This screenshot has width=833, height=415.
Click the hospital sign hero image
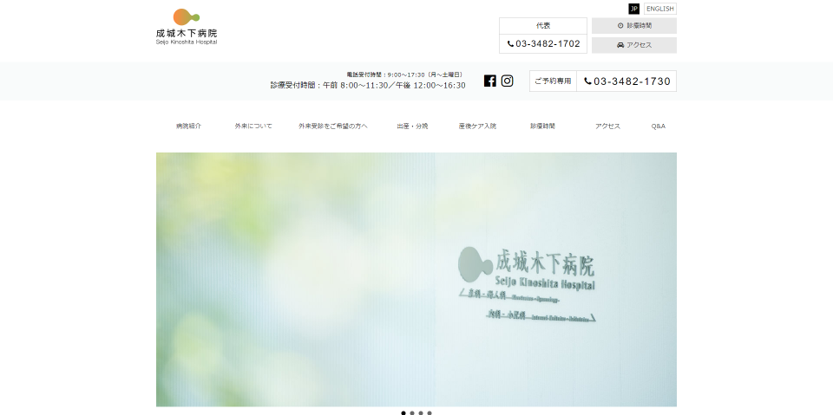[x=416, y=279]
